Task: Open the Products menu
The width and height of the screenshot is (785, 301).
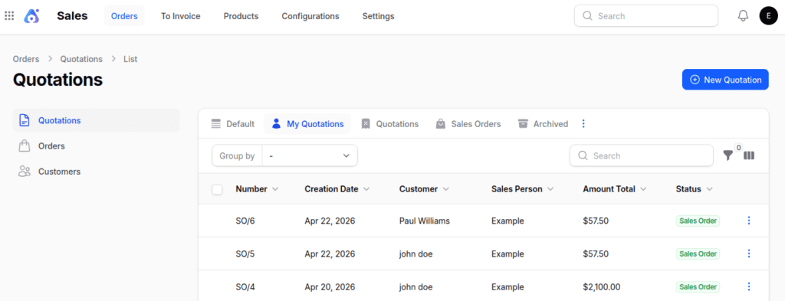Action: coord(241,16)
